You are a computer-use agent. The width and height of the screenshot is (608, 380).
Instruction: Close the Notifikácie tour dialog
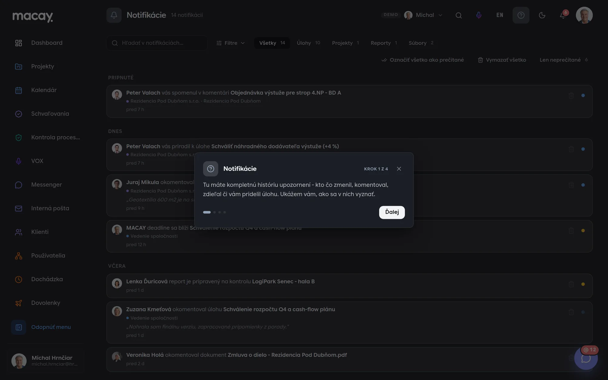click(x=399, y=169)
